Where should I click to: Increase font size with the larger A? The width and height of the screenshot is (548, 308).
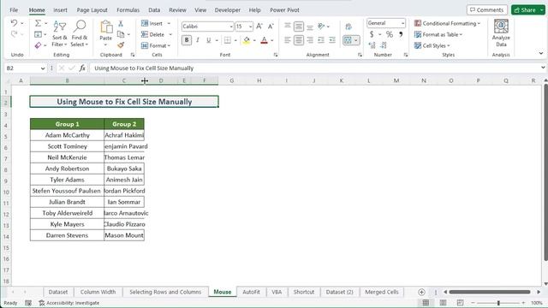(x=259, y=27)
